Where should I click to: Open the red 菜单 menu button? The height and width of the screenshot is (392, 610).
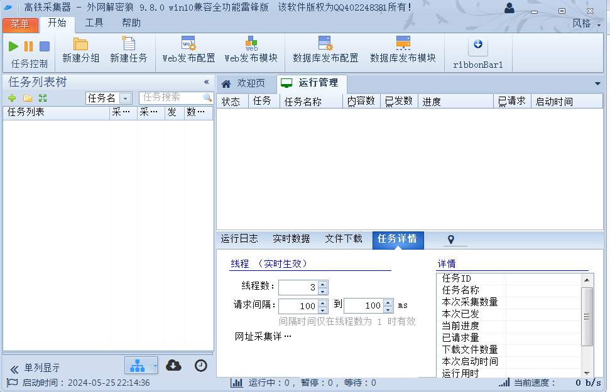[x=20, y=24]
